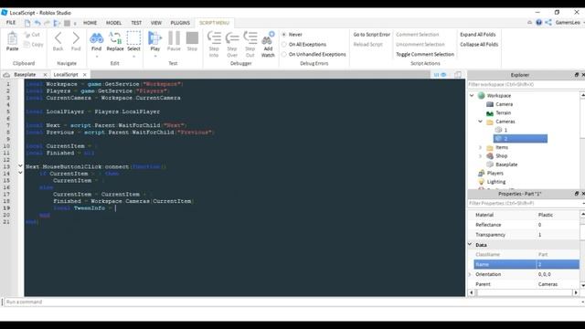
Task: Click Collapse All Folds
Action: pyautogui.click(x=479, y=45)
